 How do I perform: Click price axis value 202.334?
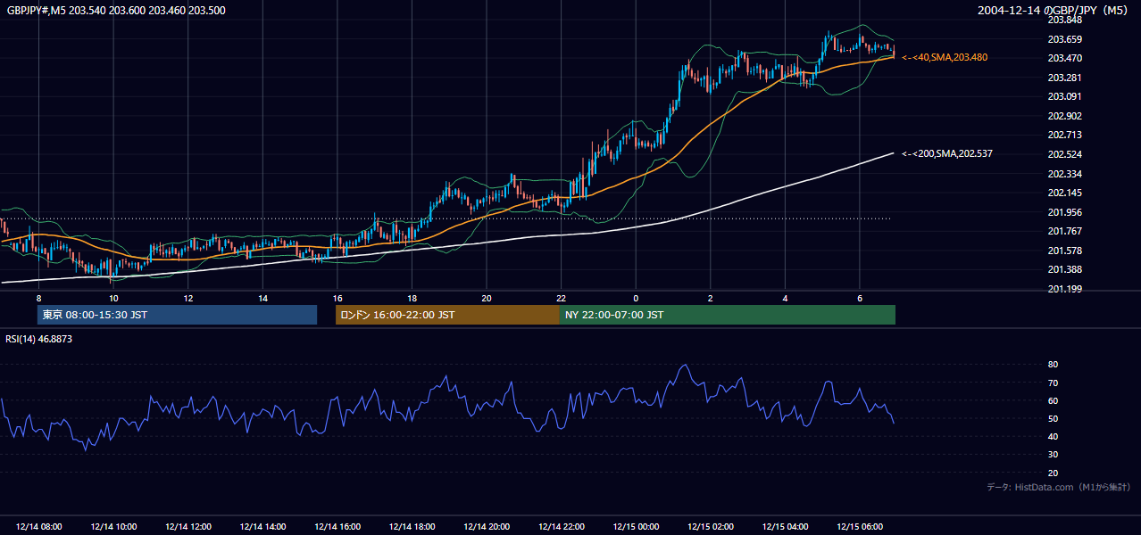[x=1063, y=174]
